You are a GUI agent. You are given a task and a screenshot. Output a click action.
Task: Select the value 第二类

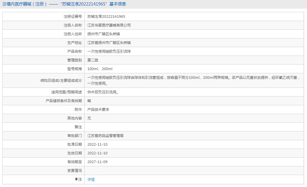tap(93, 60)
